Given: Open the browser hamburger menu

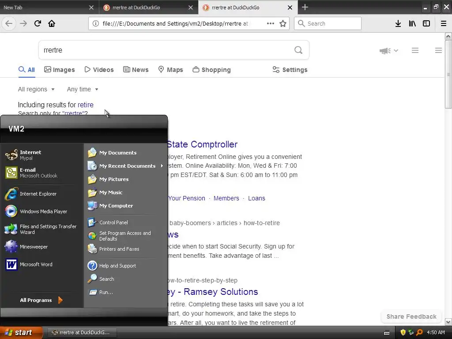Looking at the screenshot, I should click(444, 24).
